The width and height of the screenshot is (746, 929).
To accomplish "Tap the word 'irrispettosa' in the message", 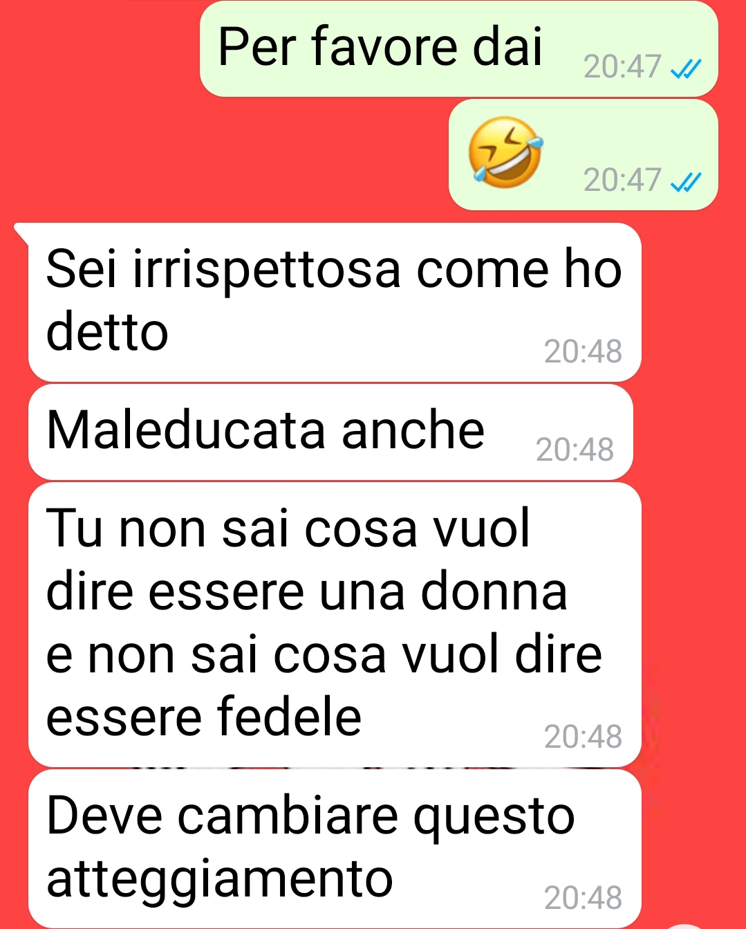I will pyautogui.click(x=266, y=270).
